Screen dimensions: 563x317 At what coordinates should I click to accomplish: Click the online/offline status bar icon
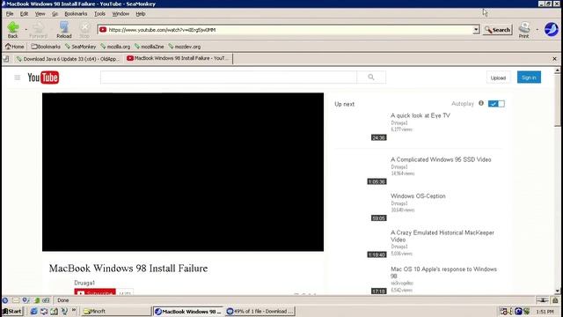coord(543,300)
